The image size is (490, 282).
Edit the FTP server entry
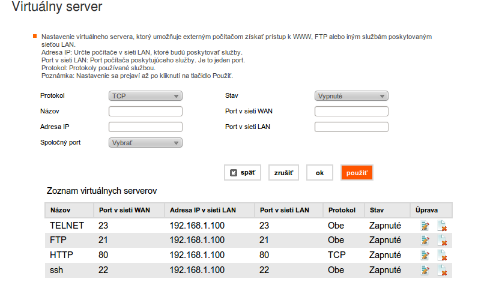[425, 240]
